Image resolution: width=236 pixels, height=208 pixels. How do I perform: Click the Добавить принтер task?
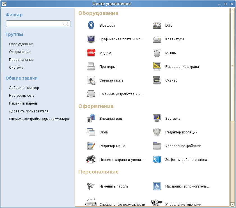point(24,88)
